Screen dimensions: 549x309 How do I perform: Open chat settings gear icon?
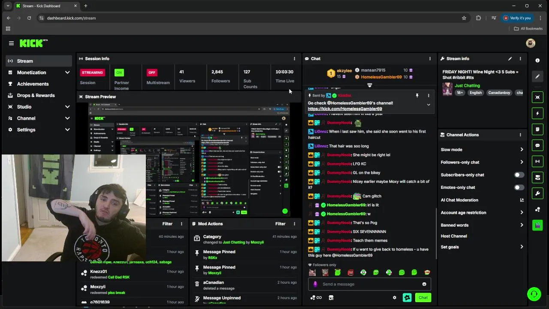395,298
